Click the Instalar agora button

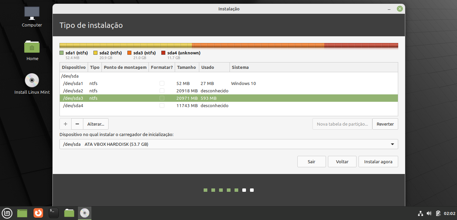(x=378, y=162)
